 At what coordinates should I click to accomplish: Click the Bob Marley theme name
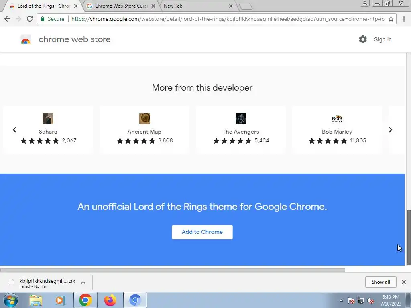click(x=337, y=132)
